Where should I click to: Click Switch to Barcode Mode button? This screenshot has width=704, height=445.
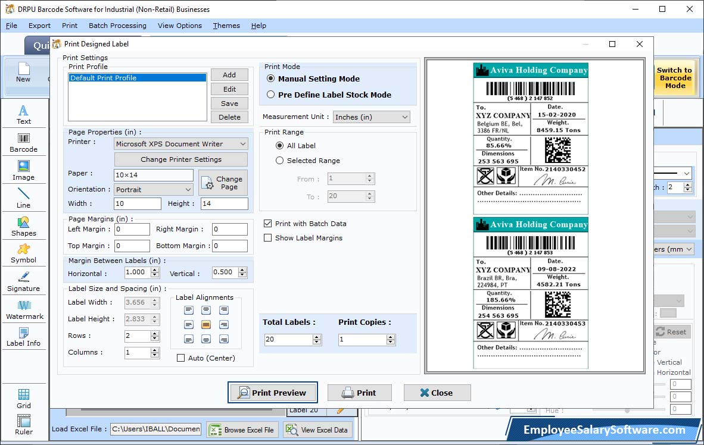click(x=674, y=78)
